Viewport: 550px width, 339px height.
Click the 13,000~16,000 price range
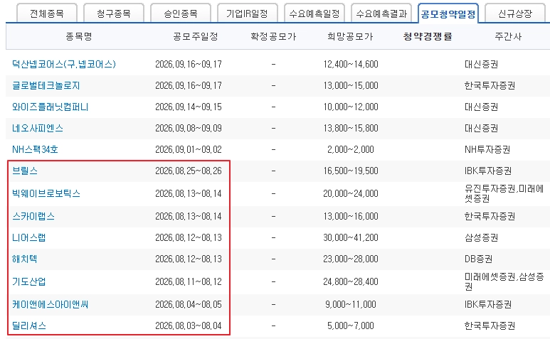coord(351,217)
